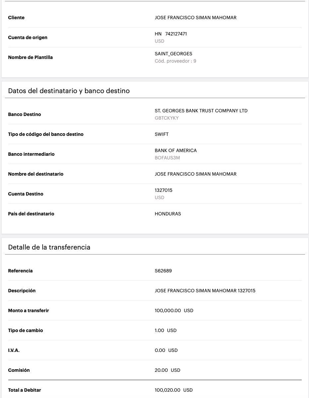Click the SAINT_GEORGES template name
Viewport: 309px width, 398px height.
point(173,54)
